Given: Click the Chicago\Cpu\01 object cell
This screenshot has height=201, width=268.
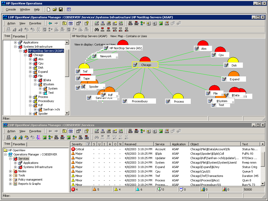Looking at the screenshot, I should click(200, 171).
